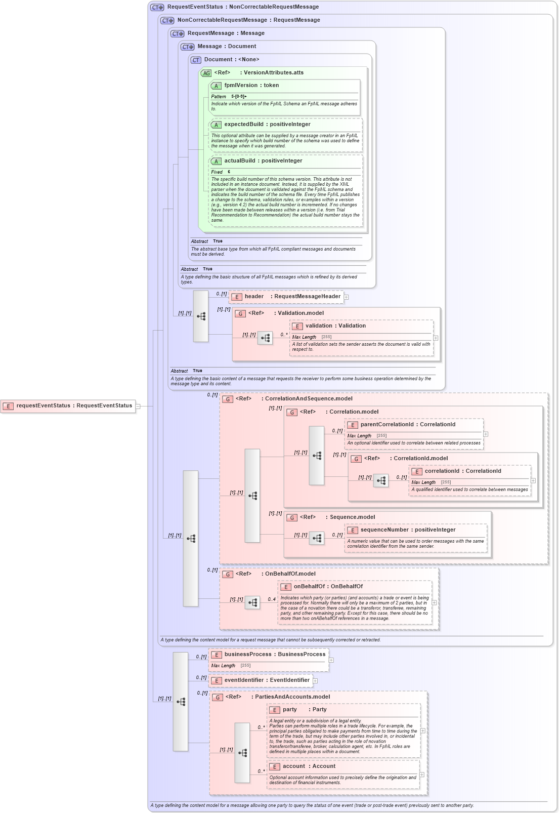Click the CT icon of NonCorrectableRequestMessage : RequestMessage
The height and width of the screenshot is (813, 559).
(167, 21)
